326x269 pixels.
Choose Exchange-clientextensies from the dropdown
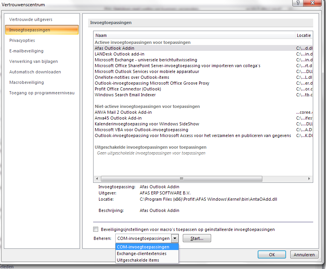[x=142, y=253]
